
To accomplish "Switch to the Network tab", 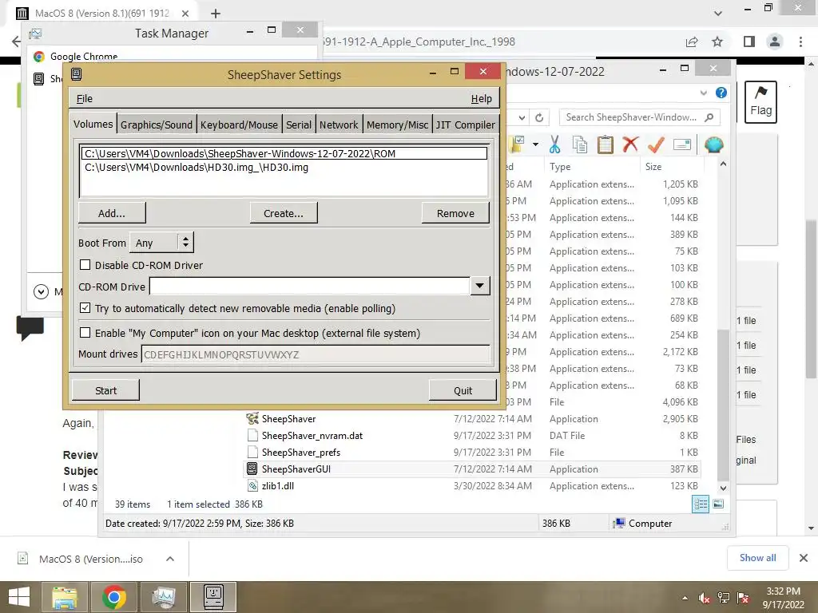I will (339, 125).
